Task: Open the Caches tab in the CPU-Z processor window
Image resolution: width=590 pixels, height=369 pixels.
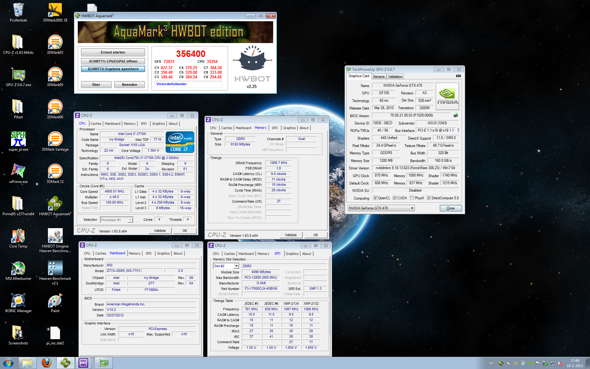Action: coord(96,124)
